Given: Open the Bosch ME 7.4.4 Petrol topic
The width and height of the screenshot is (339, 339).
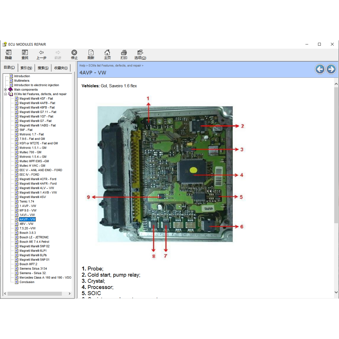Looking at the screenshot, I should click(x=34, y=242).
